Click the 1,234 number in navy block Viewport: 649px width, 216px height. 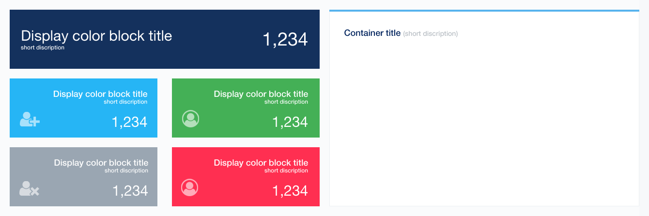(285, 39)
